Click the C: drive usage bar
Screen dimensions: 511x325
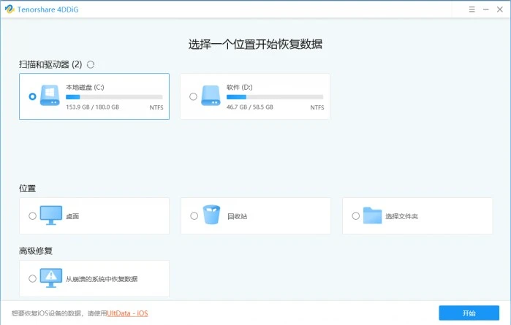point(114,96)
